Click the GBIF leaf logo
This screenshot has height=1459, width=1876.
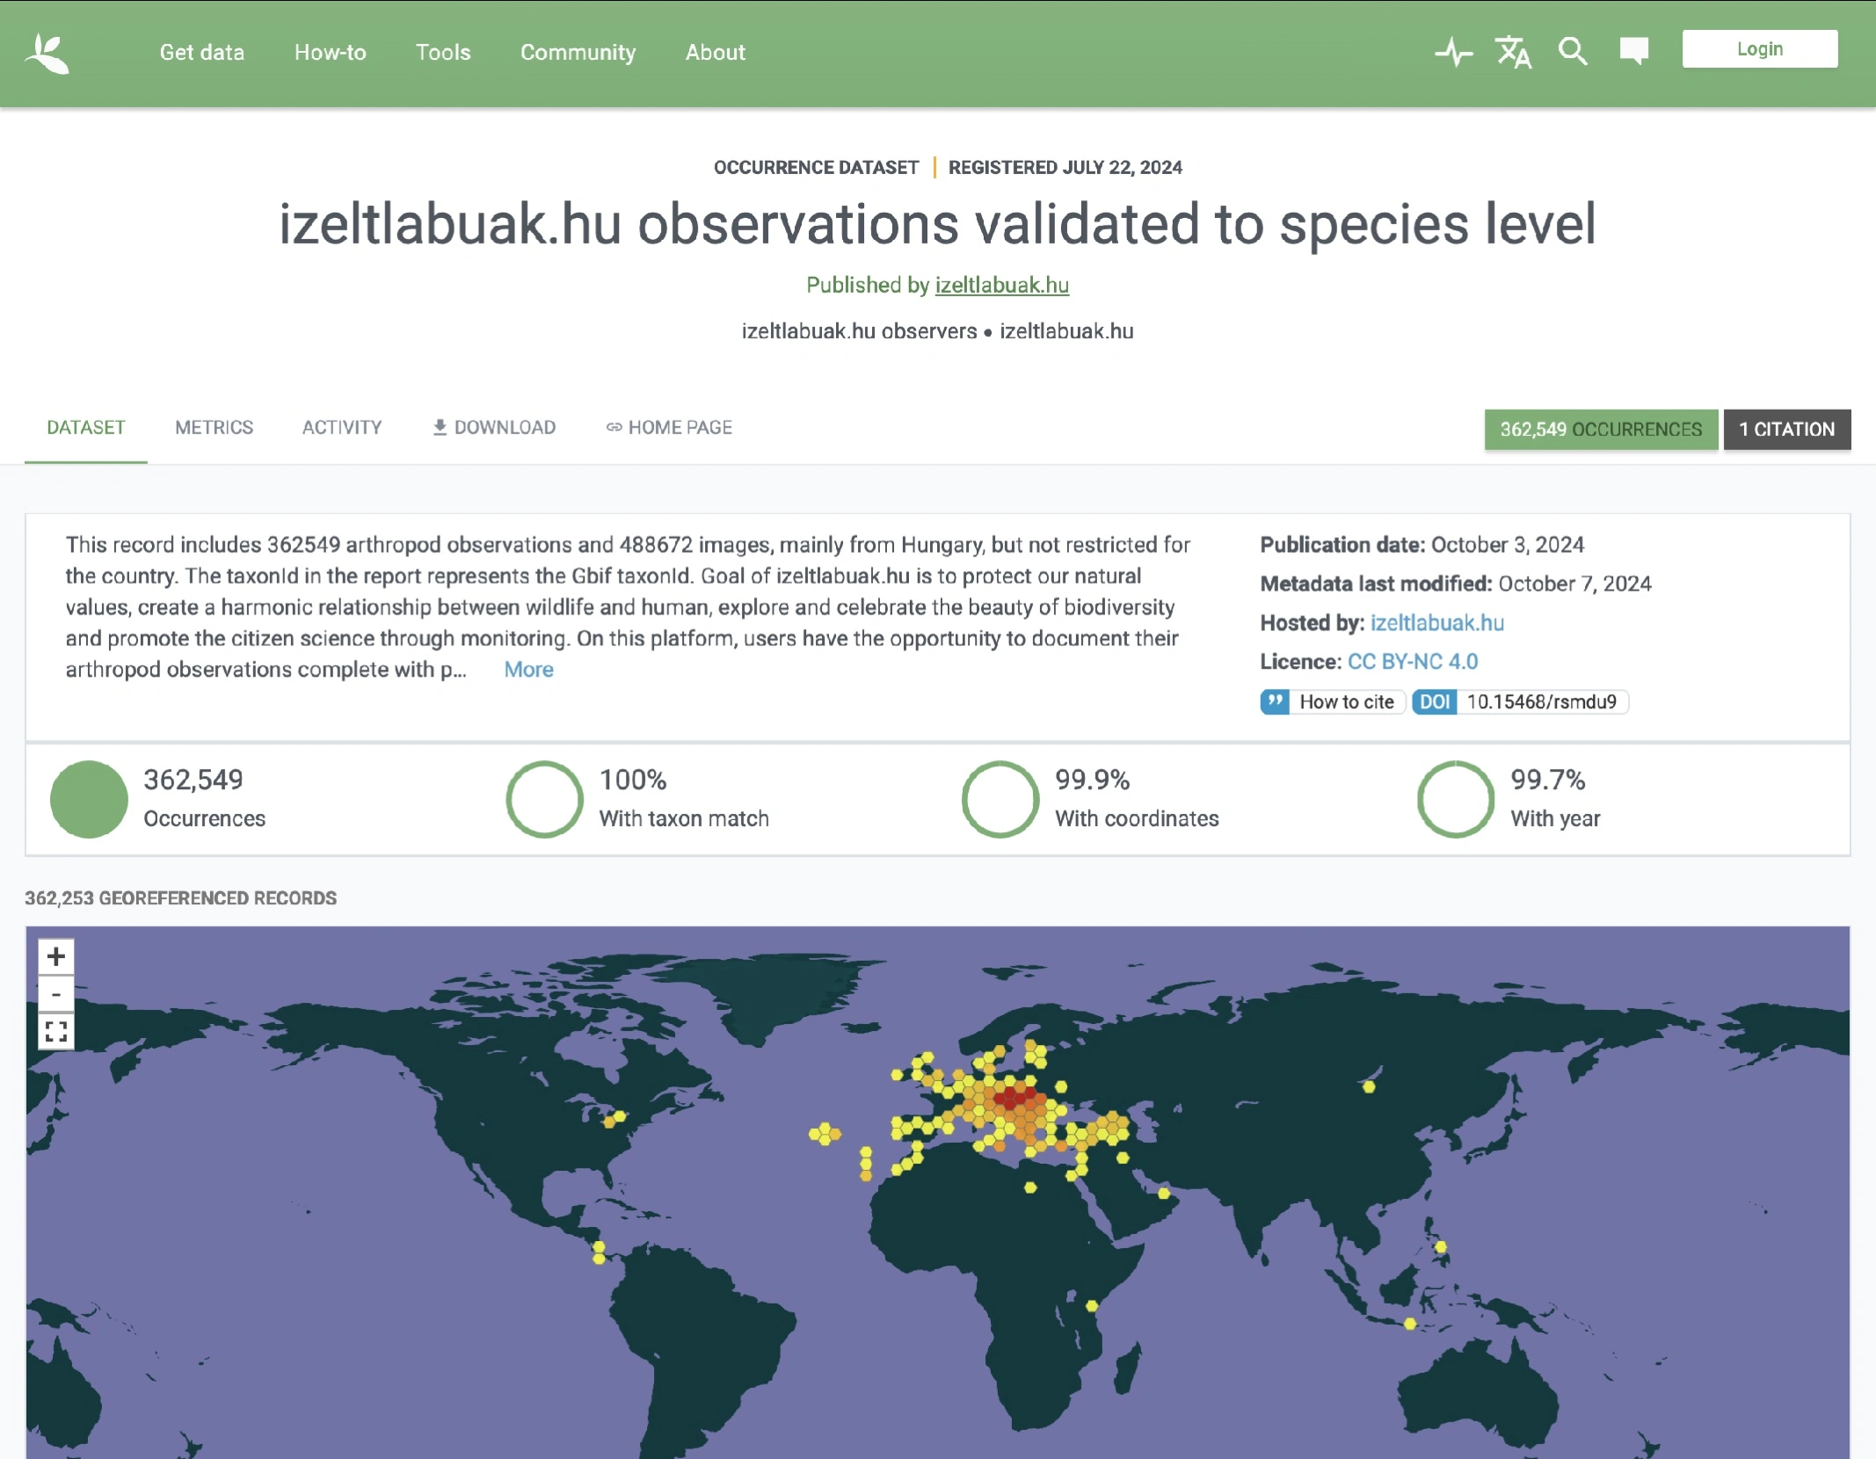[x=48, y=53]
